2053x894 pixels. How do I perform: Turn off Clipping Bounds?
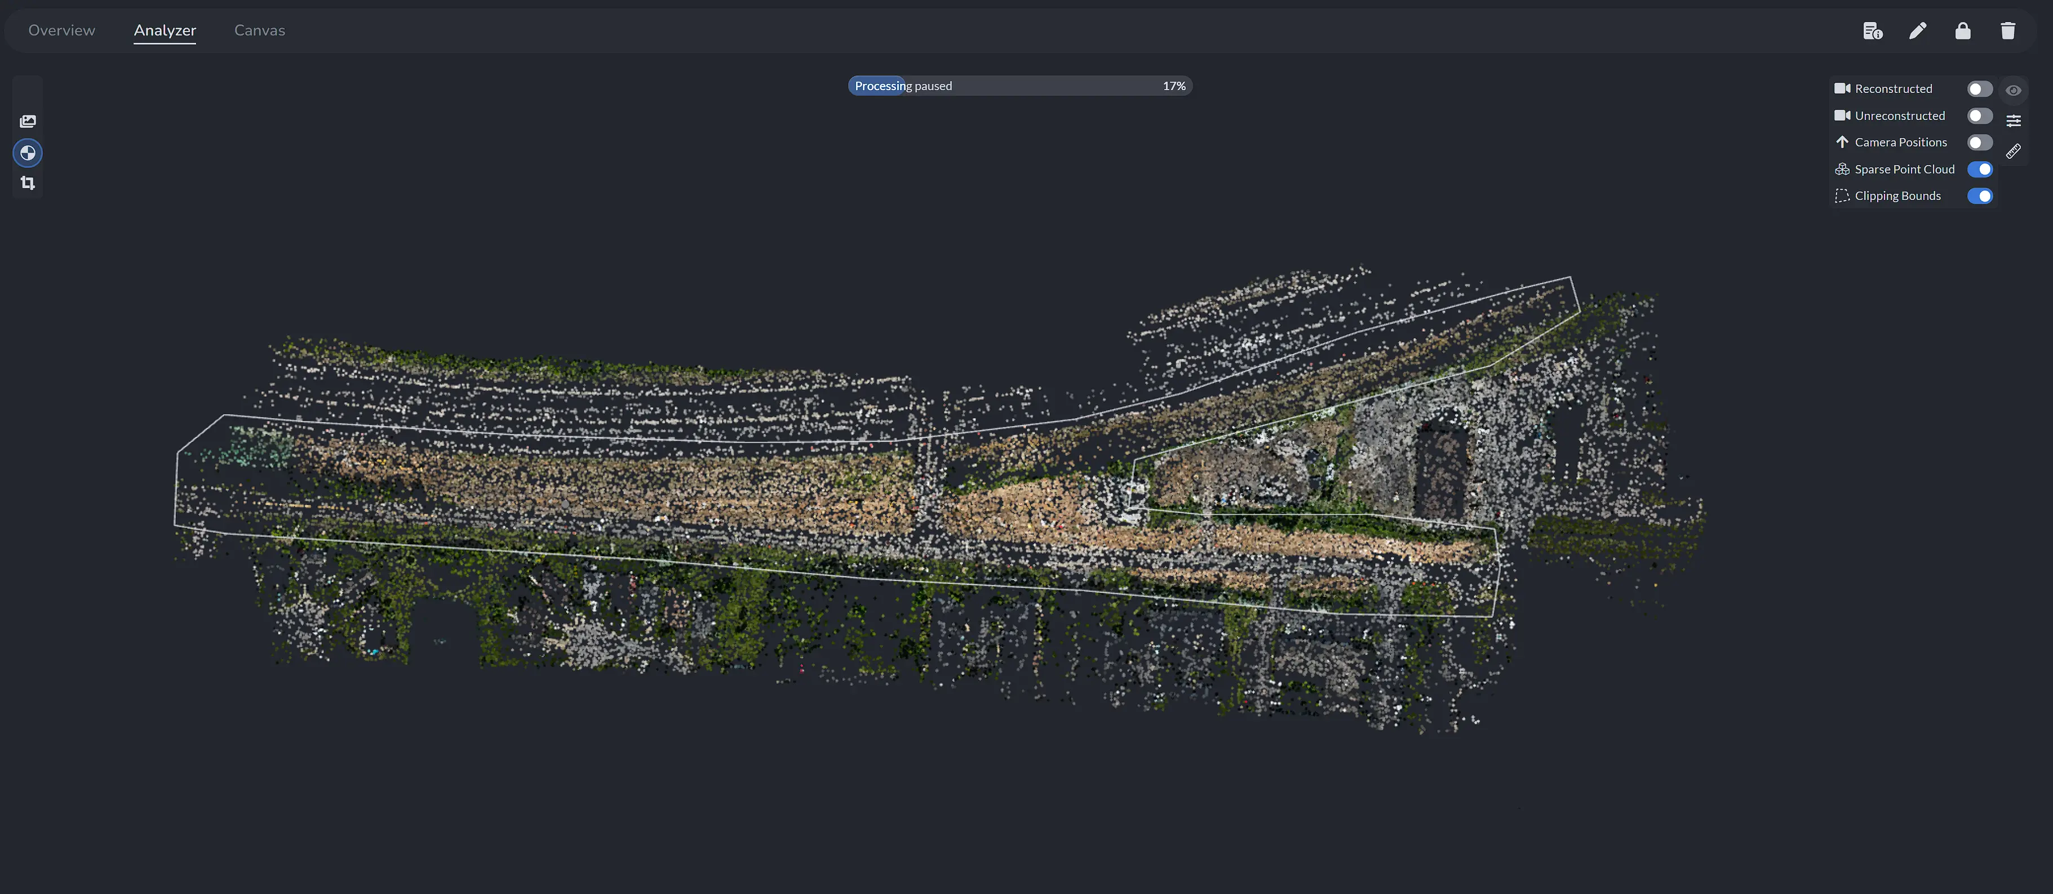point(1980,196)
